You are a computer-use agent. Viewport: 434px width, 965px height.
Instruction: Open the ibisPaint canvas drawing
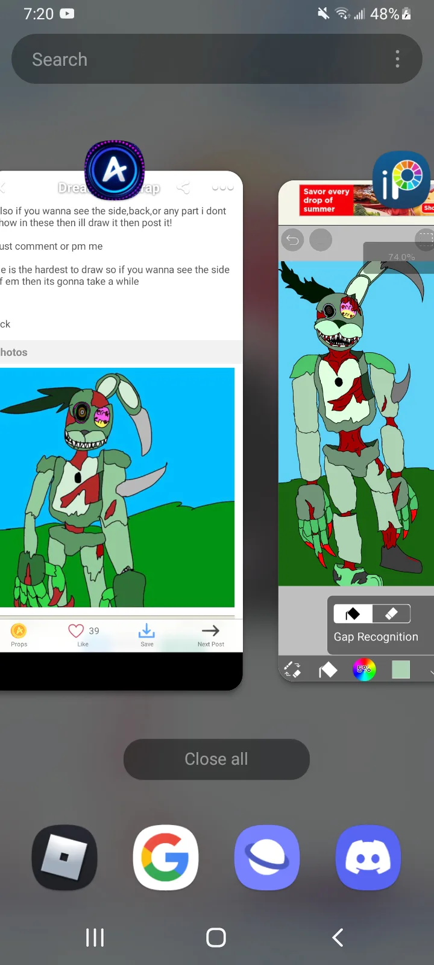coord(356,423)
